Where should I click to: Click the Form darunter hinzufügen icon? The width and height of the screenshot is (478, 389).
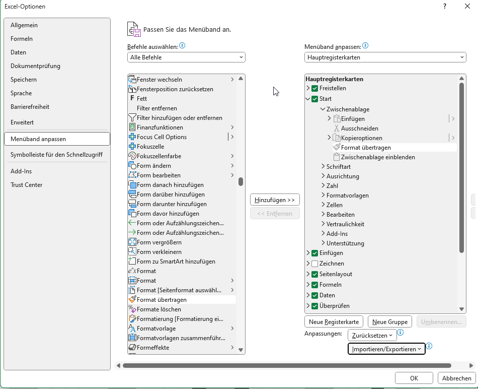click(x=132, y=204)
